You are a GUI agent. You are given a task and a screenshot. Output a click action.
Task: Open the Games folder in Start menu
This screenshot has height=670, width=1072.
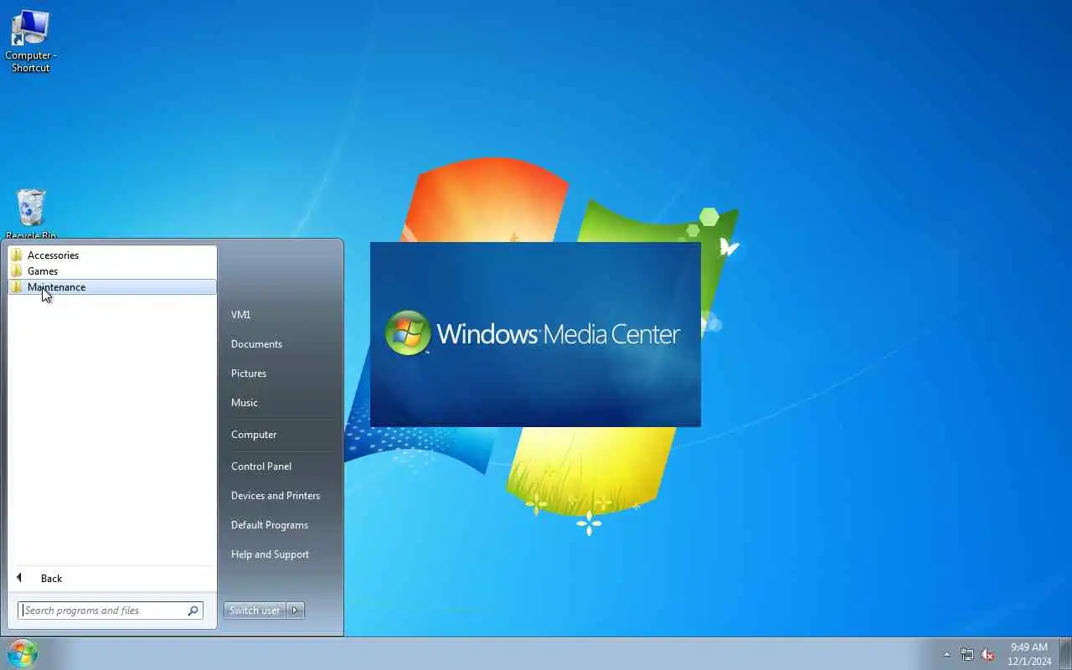pos(111,271)
